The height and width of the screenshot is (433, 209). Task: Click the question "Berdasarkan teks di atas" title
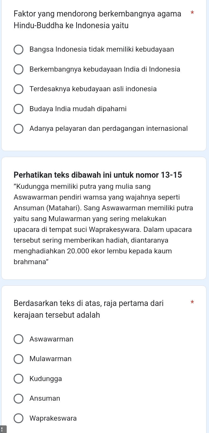click(89, 309)
